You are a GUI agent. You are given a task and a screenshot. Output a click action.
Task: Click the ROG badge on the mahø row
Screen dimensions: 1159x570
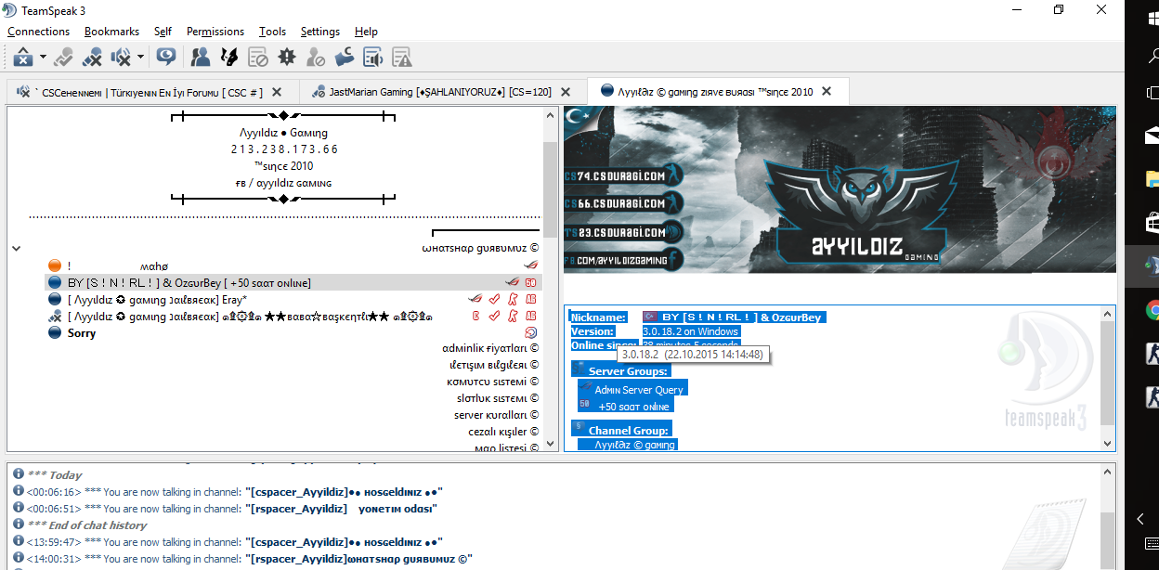(531, 266)
